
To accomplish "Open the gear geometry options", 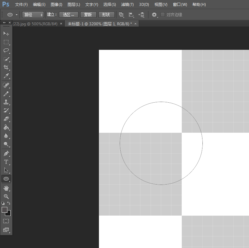I will [x=154, y=15].
